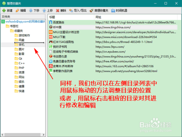Click the 编辑 (edit) pencil button
This screenshot has width=182, height=137.
tap(21, 11)
